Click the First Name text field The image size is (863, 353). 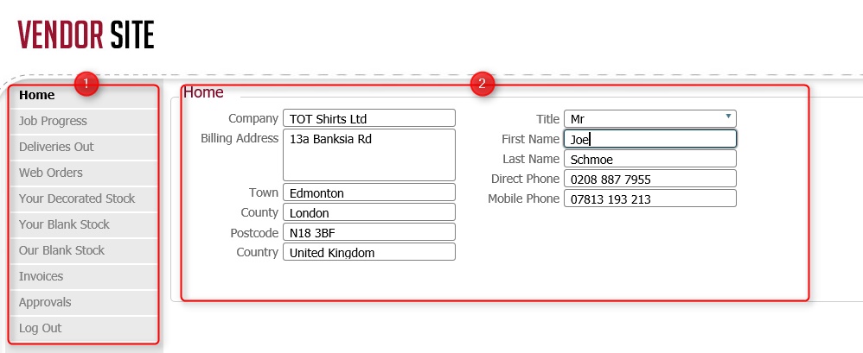[x=649, y=139]
